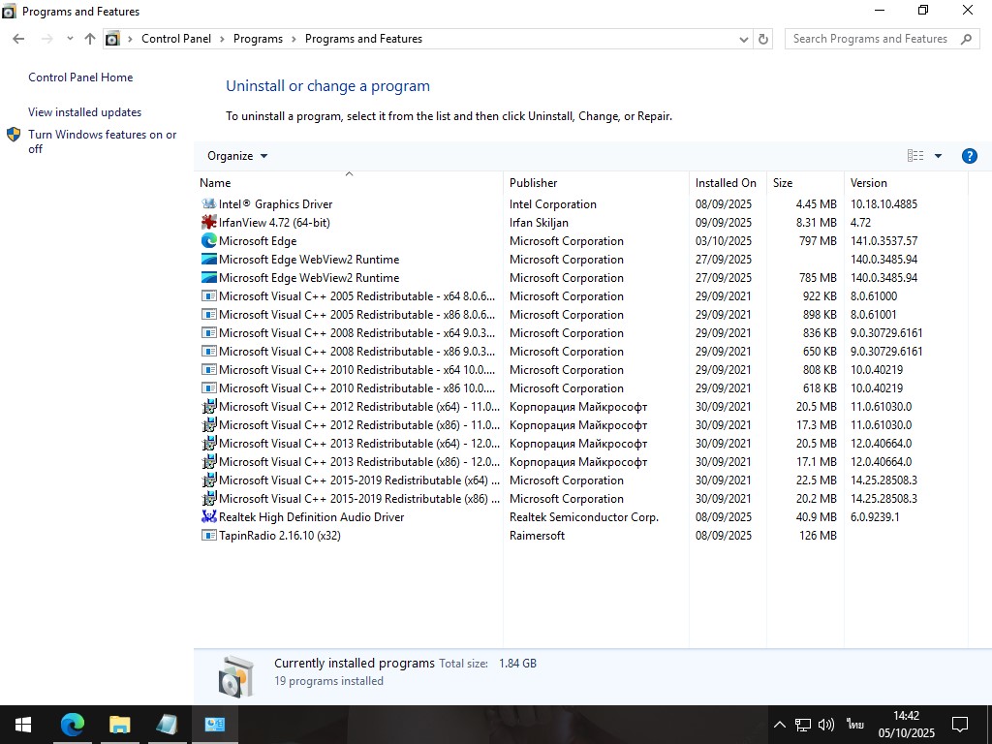This screenshot has width=992, height=744.
Task: Switch the Thai input language indicator
Action: click(855, 724)
